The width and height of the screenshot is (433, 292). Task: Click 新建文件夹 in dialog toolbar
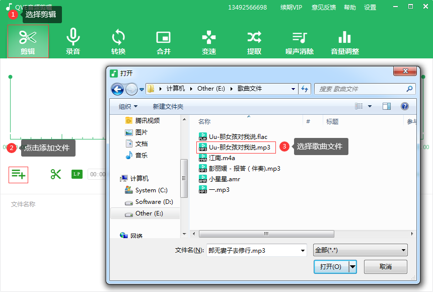click(168, 106)
